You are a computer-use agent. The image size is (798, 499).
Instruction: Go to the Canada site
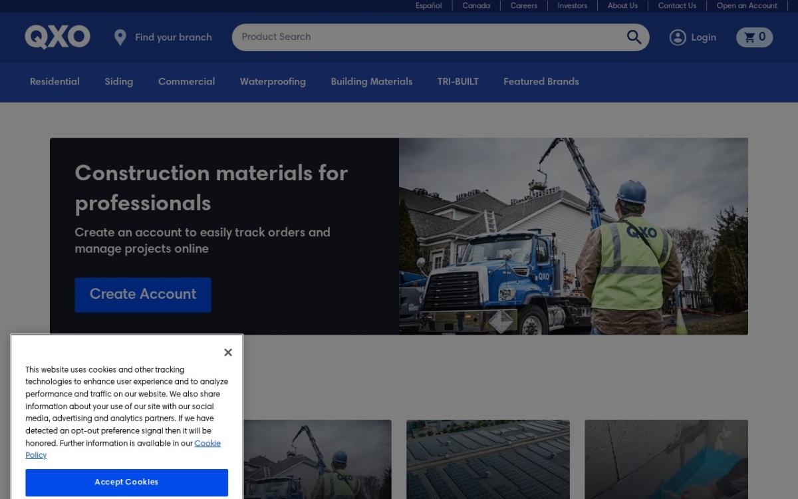476,5
